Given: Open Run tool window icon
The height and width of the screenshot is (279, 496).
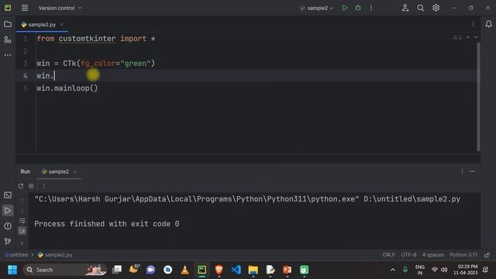Looking at the screenshot, I should 8,211.
